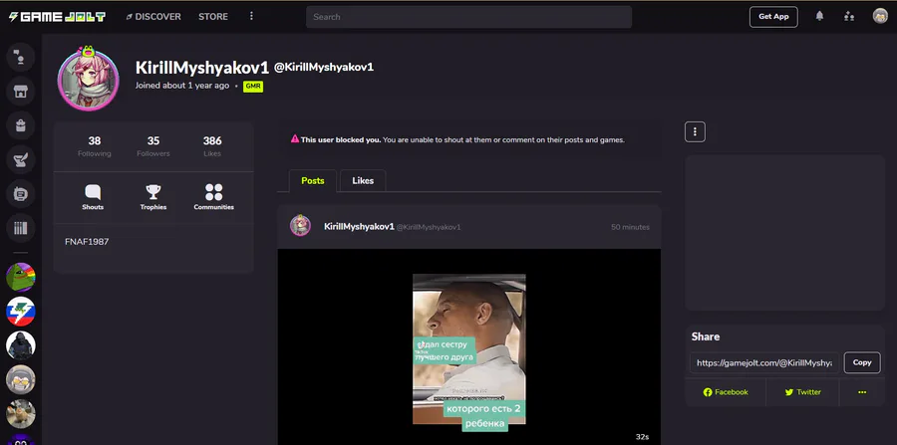This screenshot has height=445, width=897.
Task: Open the friends icon in top bar
Action: click(849, 17)
